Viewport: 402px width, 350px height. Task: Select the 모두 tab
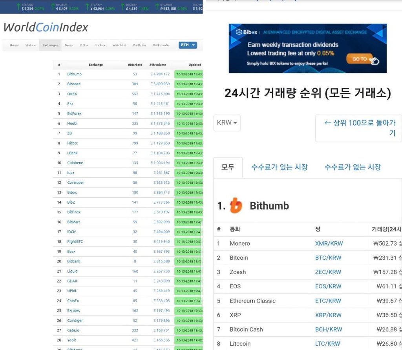(x=228, y=166)
